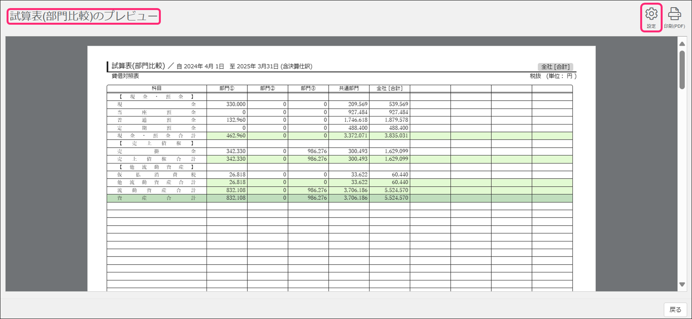Select the 部門① column header

[x=227, y=88]
